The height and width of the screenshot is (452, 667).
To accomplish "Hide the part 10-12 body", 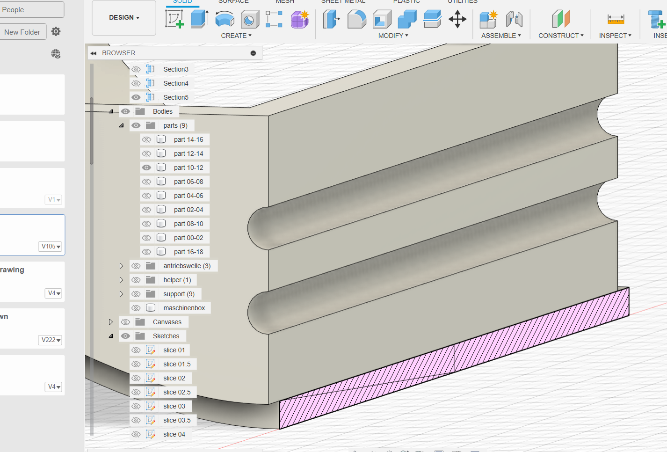I will click(146, 167).
